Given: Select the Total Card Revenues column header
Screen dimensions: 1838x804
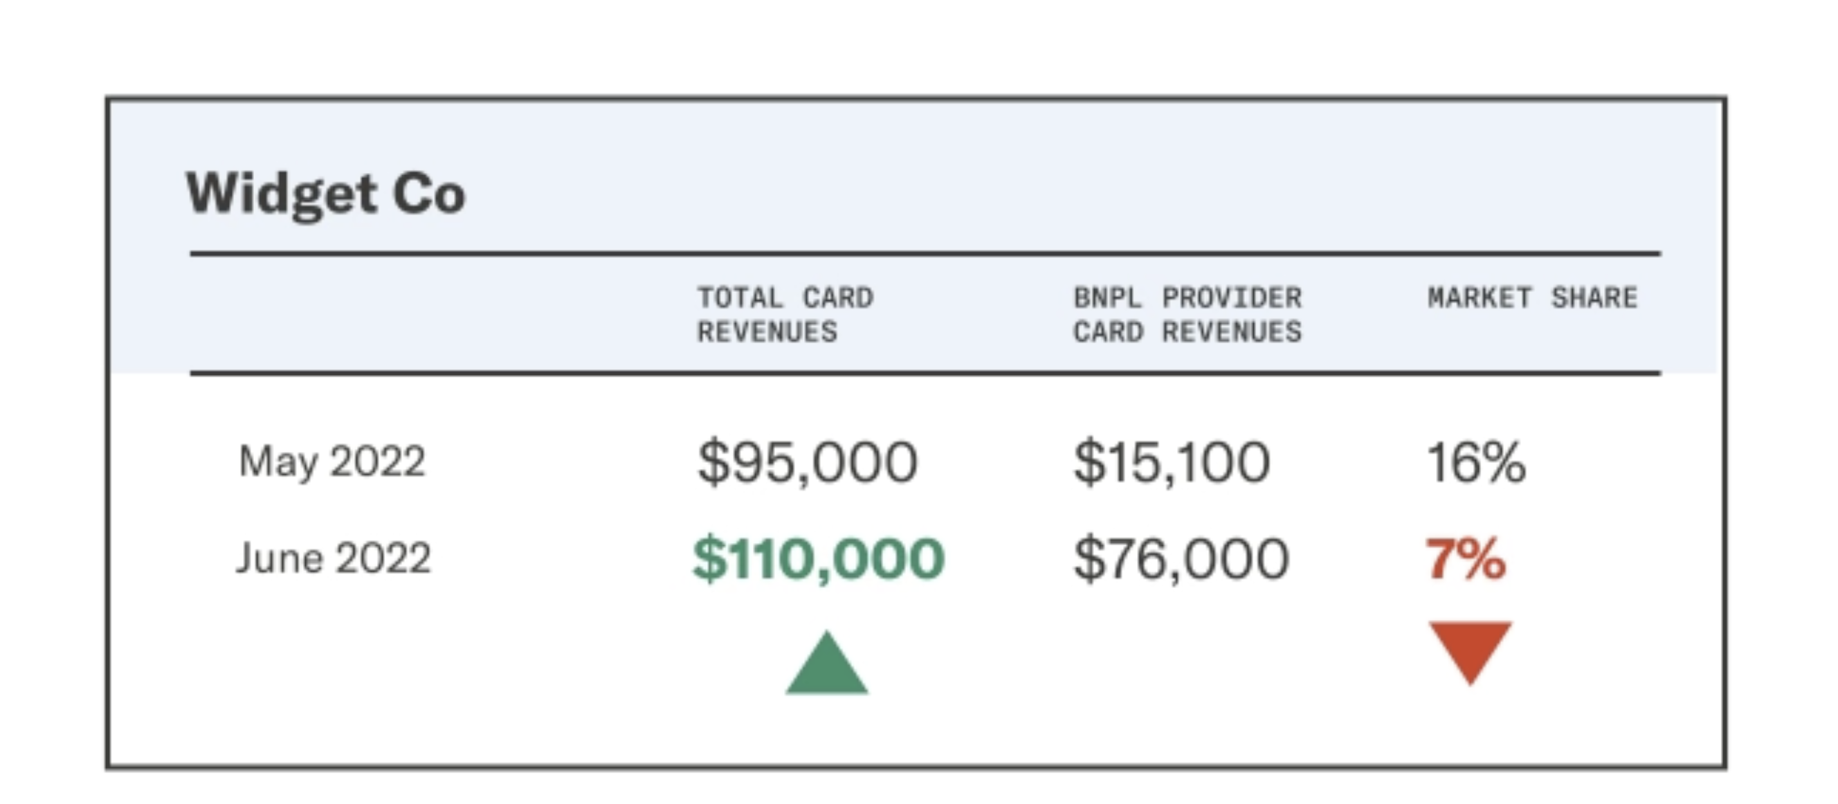Looking at the screenshot, I should click(785, 315).
